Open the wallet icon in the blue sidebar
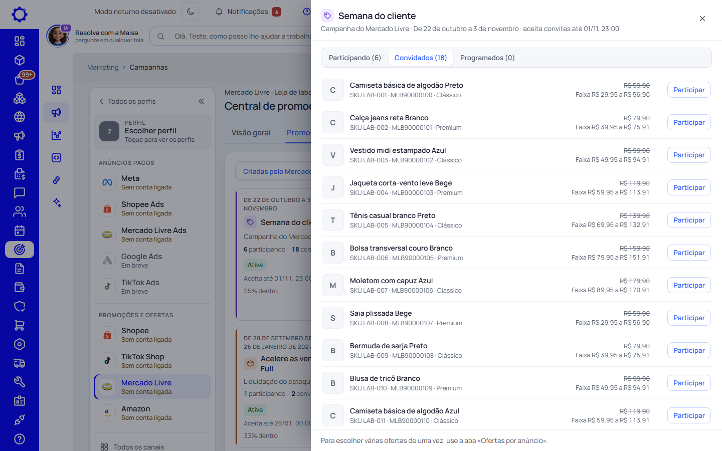The height and width of the screenshot is (451, 722). click(20, 287)
